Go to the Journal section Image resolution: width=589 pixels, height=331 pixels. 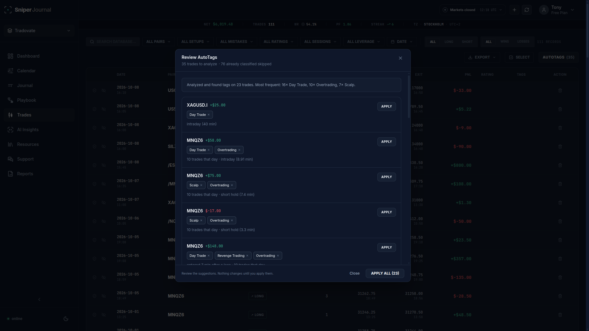pyautogui.click(x=39, y=86)
